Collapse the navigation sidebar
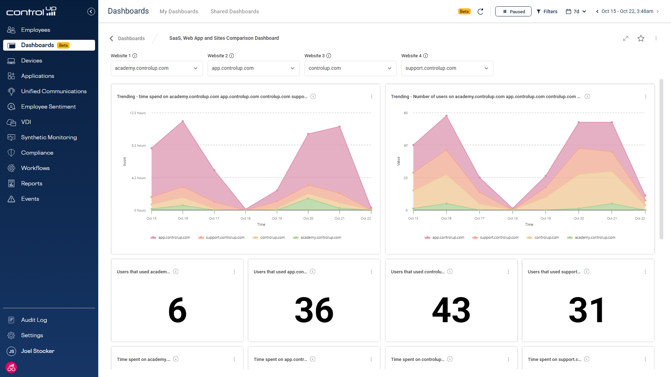The width and height of the screenshot is (671, 377). (91, 11)
